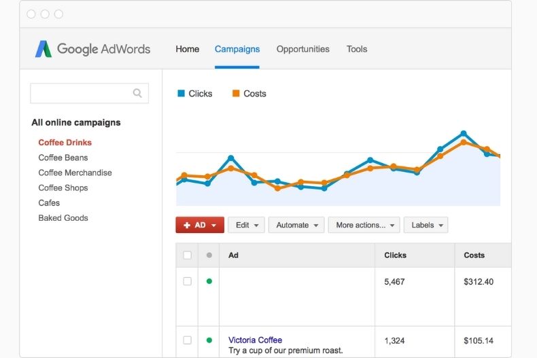Toggle the select-all checkbox in table header

pyautogui.click(x=188, y=255)
